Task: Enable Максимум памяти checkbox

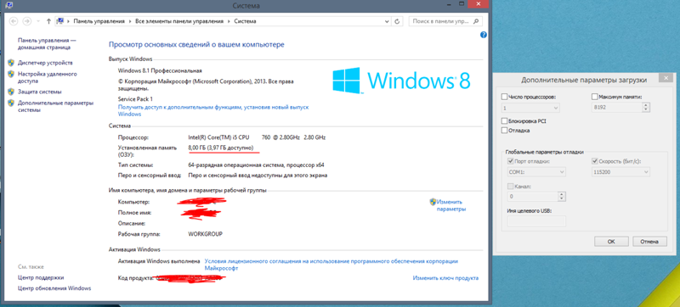Action: click(594, 97)
